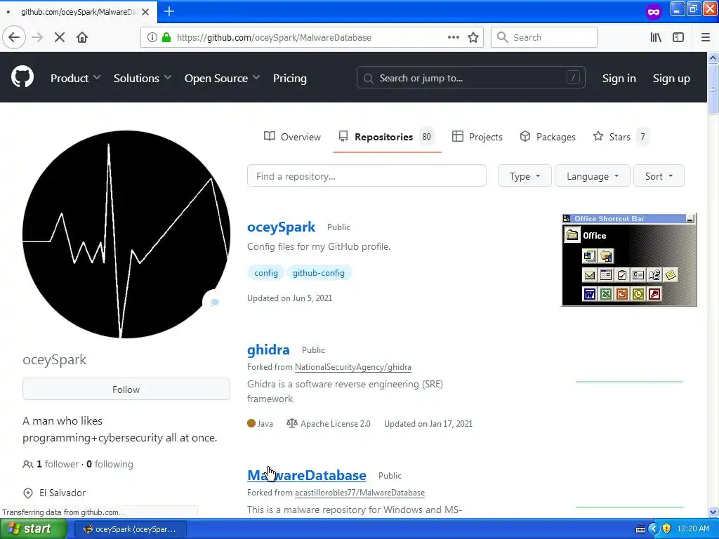Click the browser forward arrow
This screenshot has width=719, height=539.
[37, 38]
